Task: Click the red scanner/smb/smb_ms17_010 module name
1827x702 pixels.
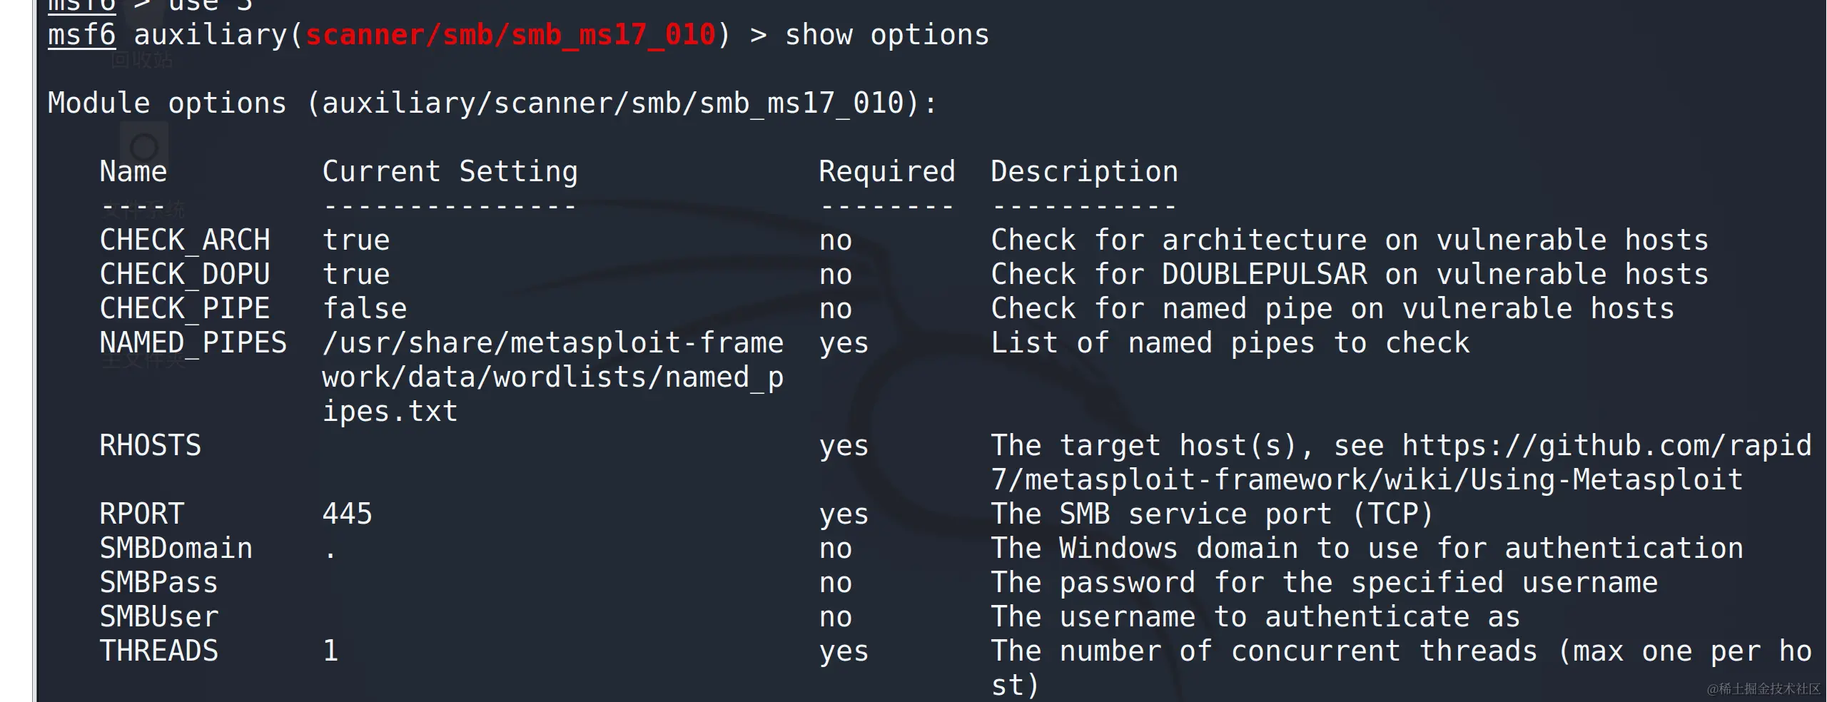Action: (510, 35)
